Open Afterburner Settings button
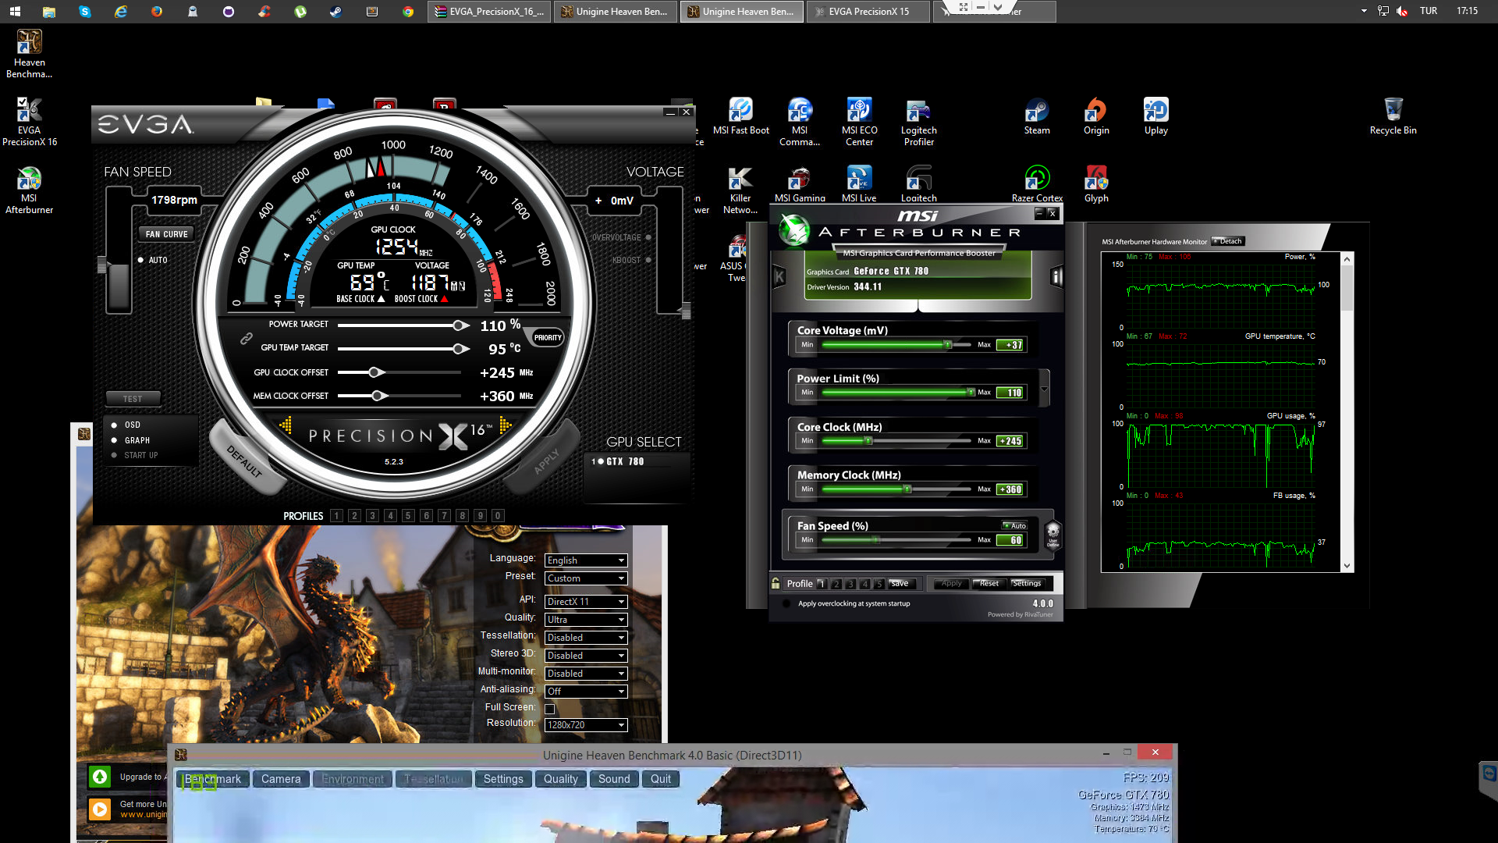 click(x=1027, y=583)
